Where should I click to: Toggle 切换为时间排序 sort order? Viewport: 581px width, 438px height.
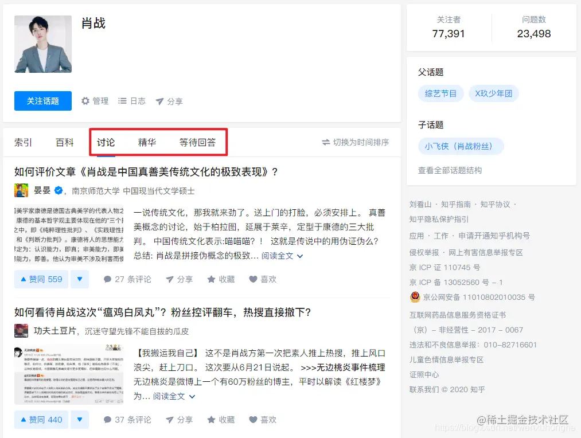click(x=356, y=142)
